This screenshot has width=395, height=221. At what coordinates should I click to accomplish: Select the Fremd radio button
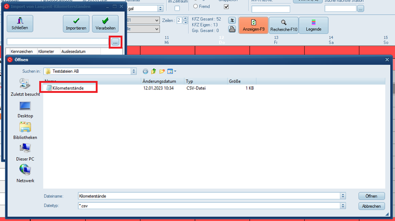(195, 6)
